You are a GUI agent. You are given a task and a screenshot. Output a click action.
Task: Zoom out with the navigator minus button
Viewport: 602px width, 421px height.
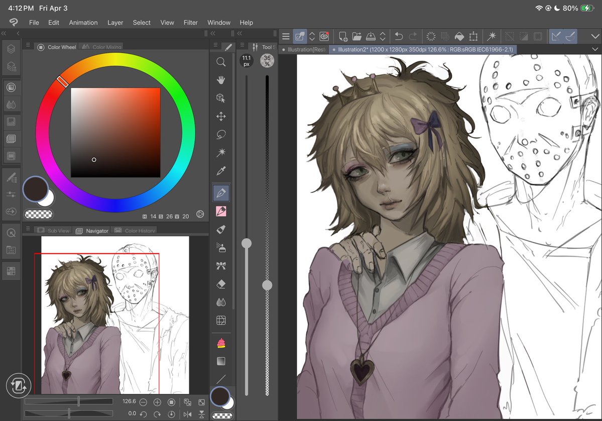tap(143, 402)
